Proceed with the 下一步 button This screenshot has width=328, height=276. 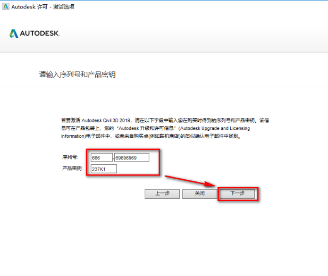click(x=237, y=194)
